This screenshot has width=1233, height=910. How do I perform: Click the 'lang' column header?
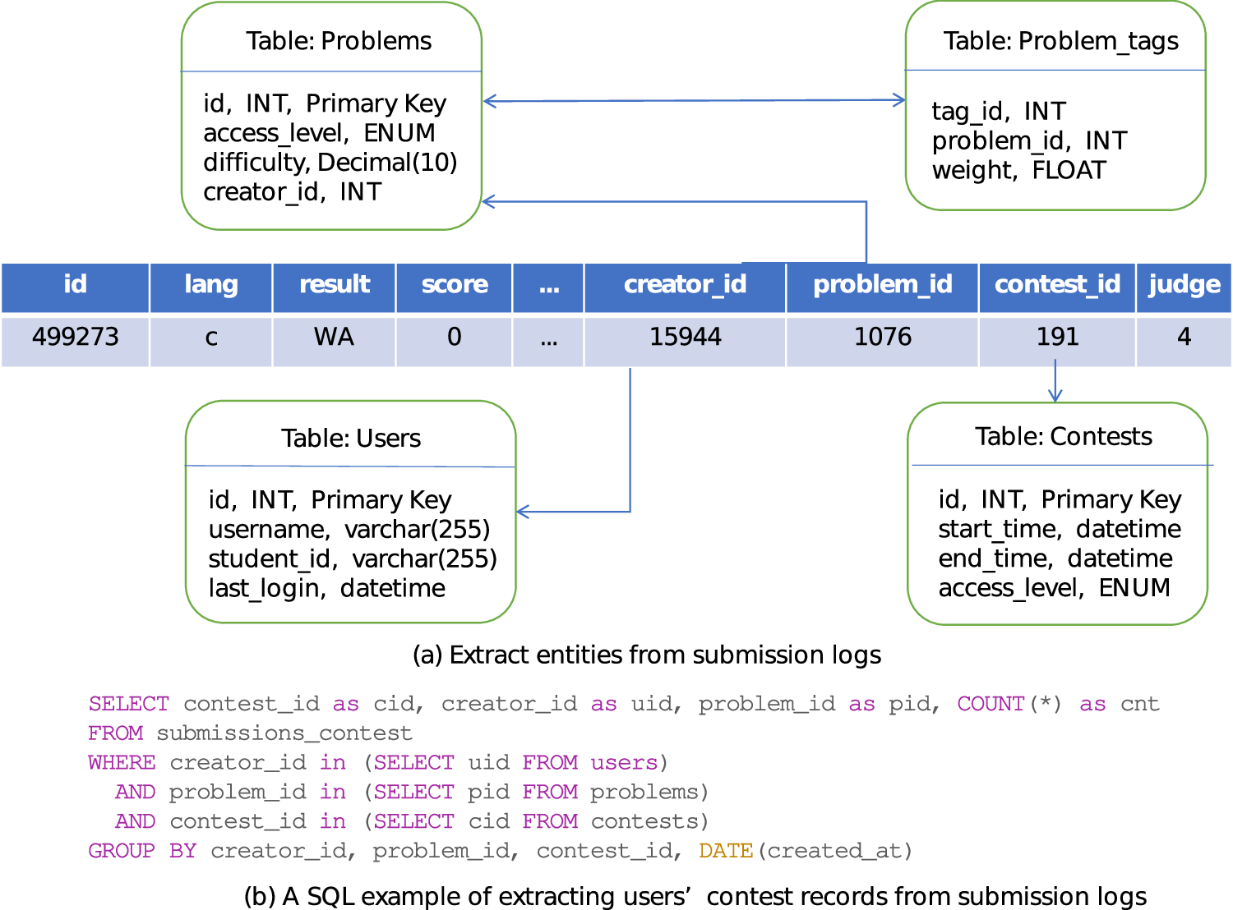[211, 287]
